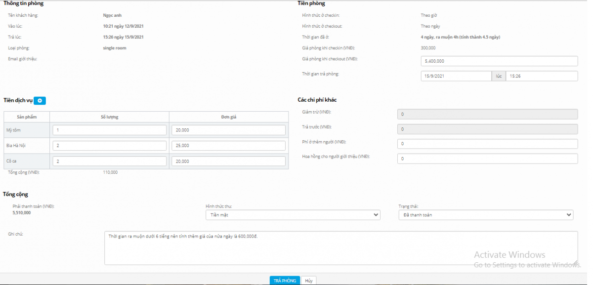Focus the Cô ca quantity field

point(109,162)
